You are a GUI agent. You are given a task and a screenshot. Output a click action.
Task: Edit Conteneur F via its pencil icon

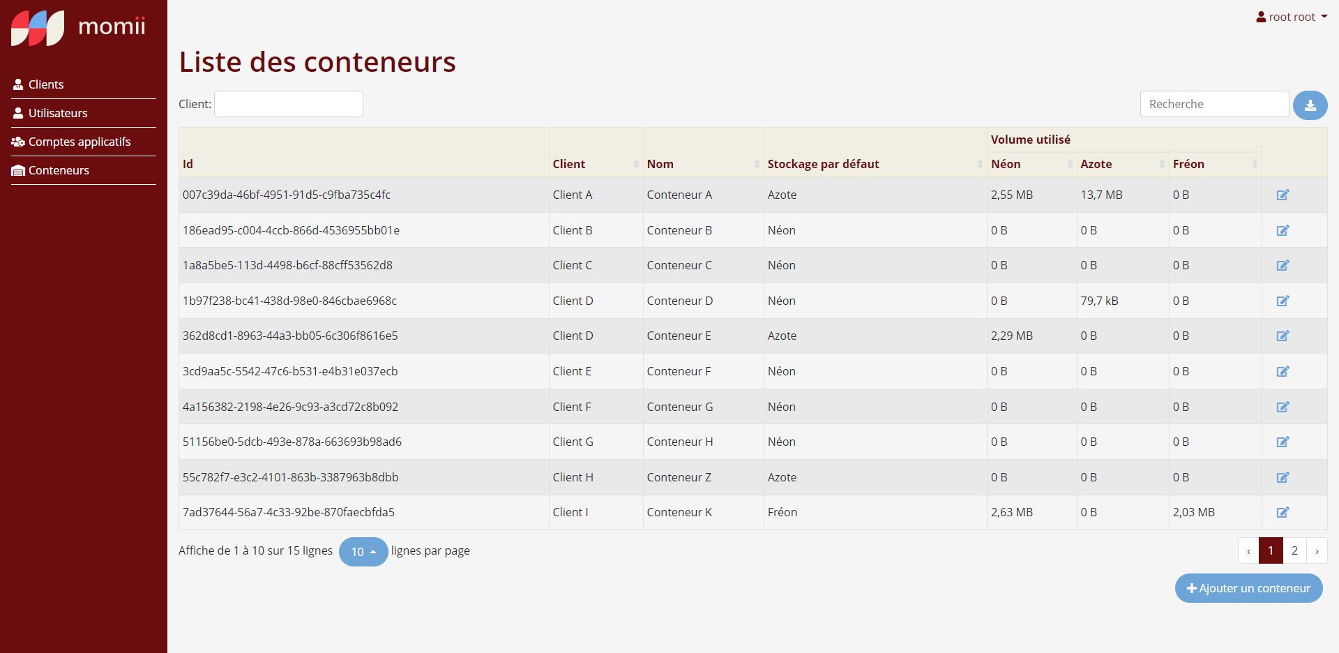pyautogui.click(x=1283, y=371)
